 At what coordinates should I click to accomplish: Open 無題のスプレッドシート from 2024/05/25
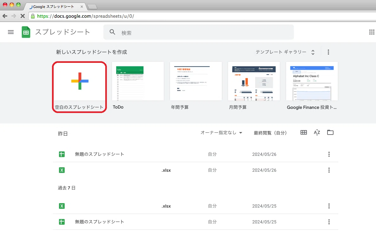pos(100,222)
